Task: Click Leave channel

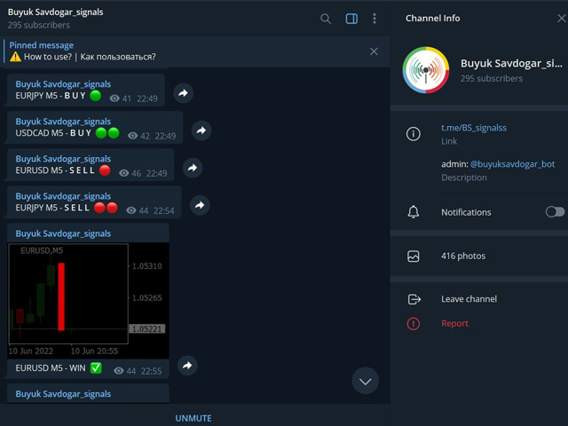Action: pos(469,299)
